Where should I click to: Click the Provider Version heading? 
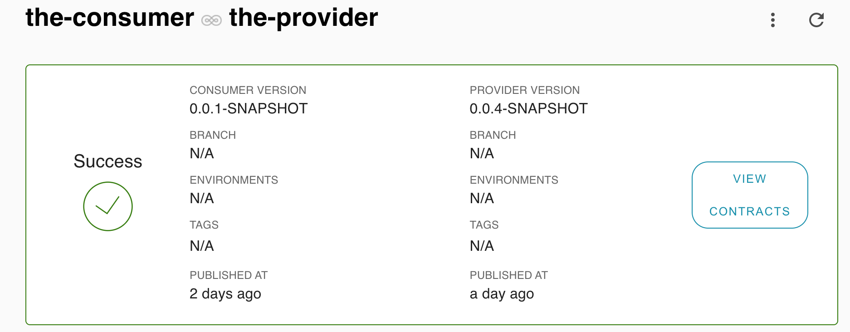coord(525,90)
